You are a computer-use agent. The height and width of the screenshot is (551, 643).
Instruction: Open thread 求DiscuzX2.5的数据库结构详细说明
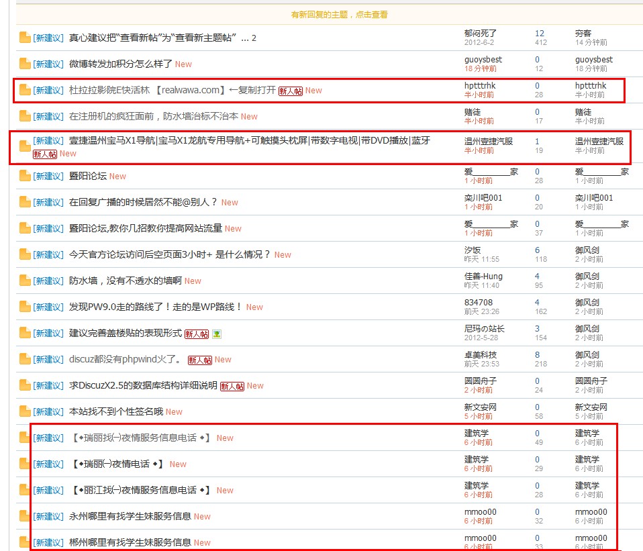point(143,385)
